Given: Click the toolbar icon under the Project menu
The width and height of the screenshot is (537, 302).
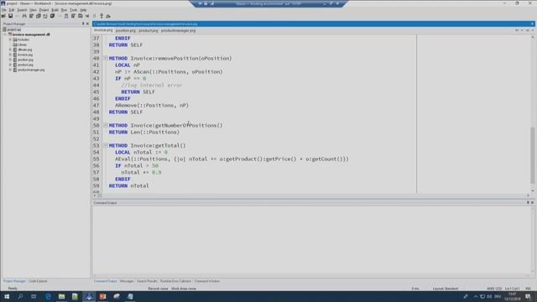Looking at the screenshot, I should pyautogui.click(x=45, y=16).
